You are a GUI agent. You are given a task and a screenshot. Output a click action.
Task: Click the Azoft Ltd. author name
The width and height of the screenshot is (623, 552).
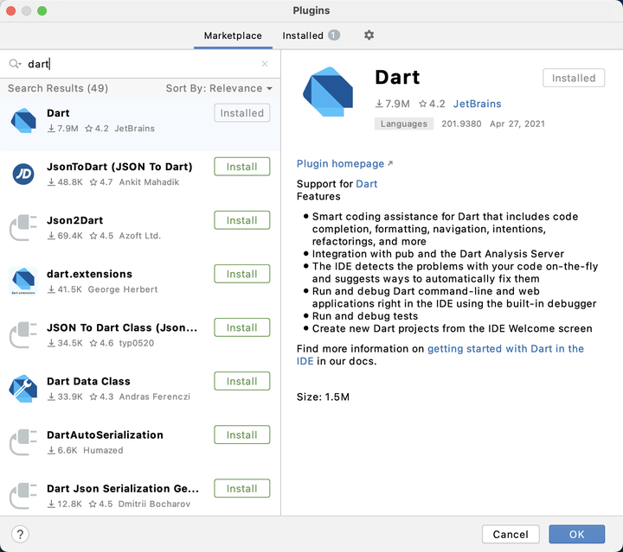click(x=140, y=236)
